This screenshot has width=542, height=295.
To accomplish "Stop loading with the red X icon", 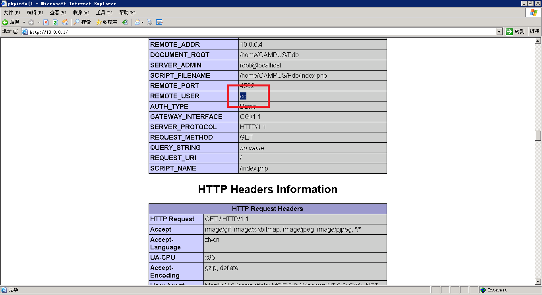I will point(46,22).
